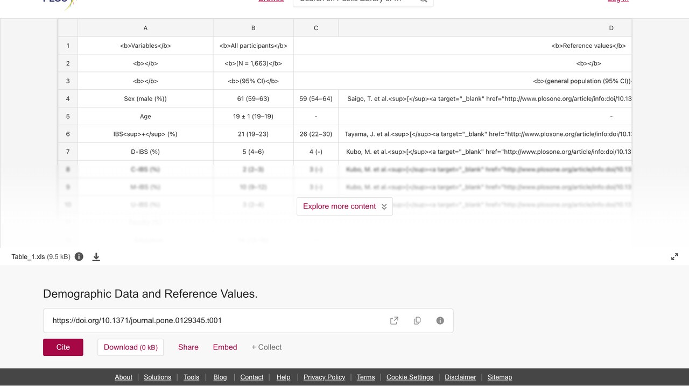Click the info icon beside Table_1.xls
This screenshot has width=689, height=387.
click(x=79, y=257)
